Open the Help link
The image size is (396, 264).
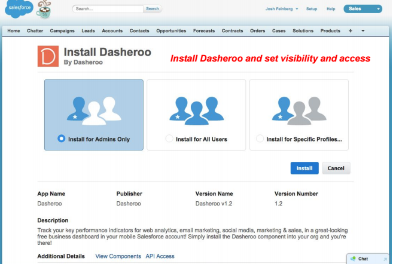coord(331,9)
